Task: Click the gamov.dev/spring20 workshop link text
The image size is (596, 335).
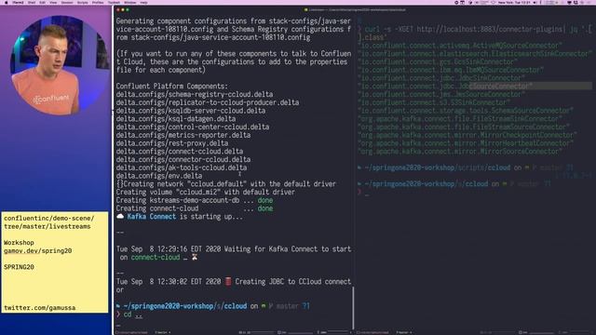Action: [x=37, y=251]
